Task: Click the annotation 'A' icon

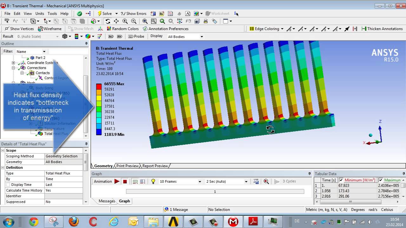Action: [188, 14]
